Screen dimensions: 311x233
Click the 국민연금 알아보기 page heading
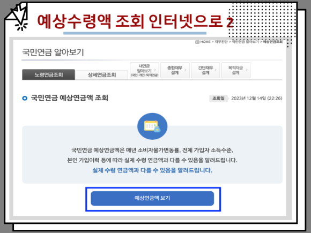pos(53,52)
